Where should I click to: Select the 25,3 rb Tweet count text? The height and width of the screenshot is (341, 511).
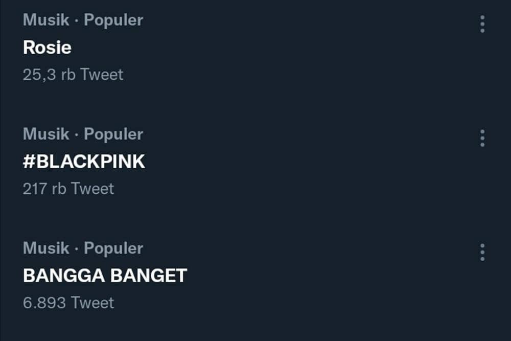(73, 75)
